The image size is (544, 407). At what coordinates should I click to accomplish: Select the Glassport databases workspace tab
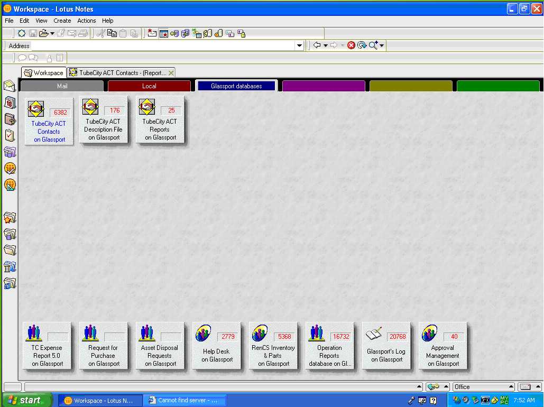[236, 86]
